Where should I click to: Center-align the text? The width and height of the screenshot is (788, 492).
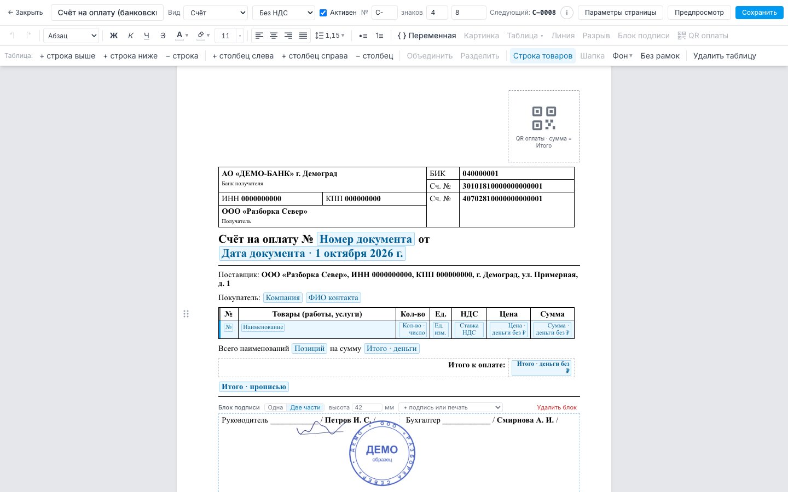pyautogui.click(x=274, y=36)
